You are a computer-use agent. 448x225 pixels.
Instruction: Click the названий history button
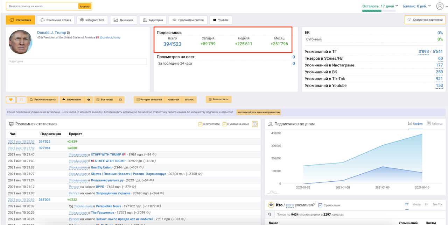pyautogui.click(x=174, y=100)
